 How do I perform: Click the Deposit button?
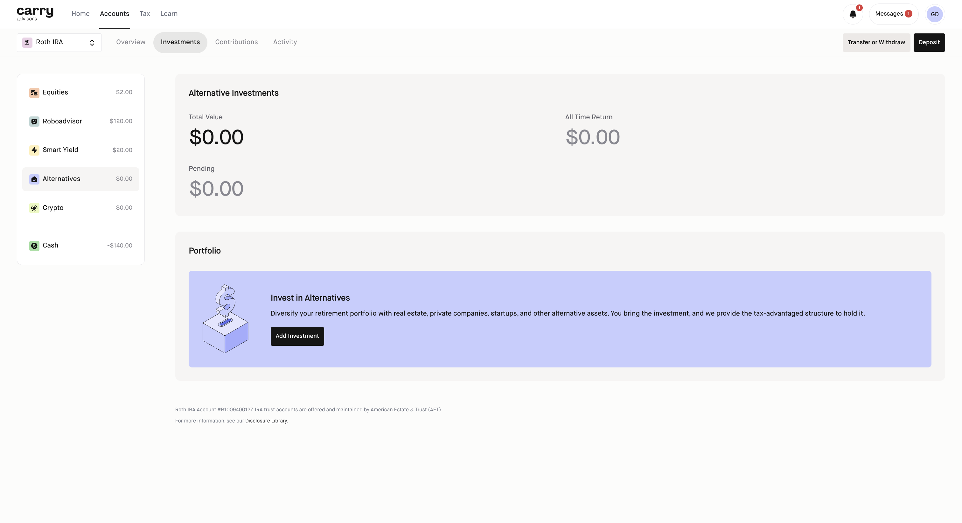(929, 43)
